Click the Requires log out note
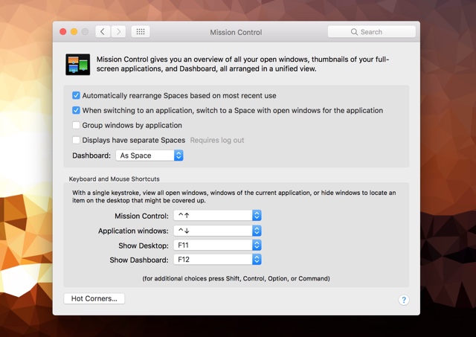The height and width of the screenshot is (337, 476). pyautogui.click(x=217, y=141)
